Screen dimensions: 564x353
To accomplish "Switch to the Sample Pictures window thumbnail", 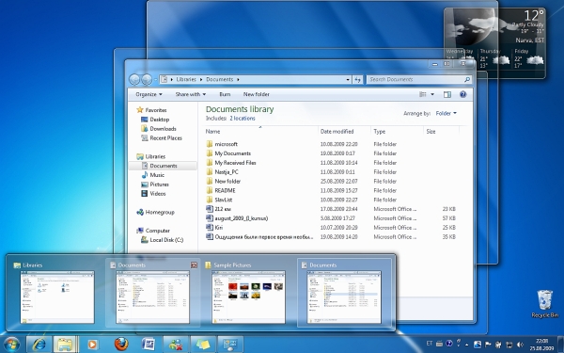I will click(248, 297).
